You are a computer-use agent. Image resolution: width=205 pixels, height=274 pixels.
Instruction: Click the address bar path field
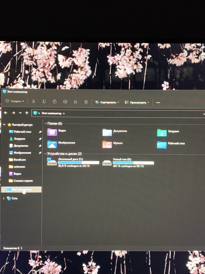[x=118, y=114]
